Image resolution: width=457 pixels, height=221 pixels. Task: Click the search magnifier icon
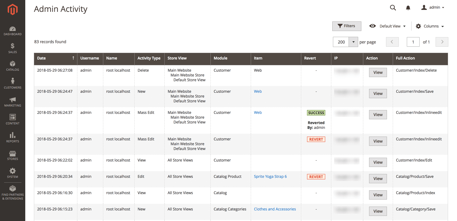point(393,8)
